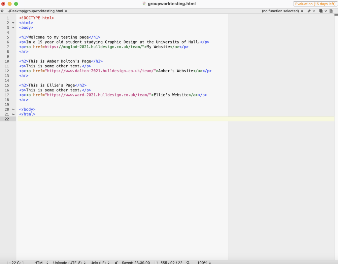
Task: Collapse the html tag fold on line 2
Action: (x=13, y=23)
